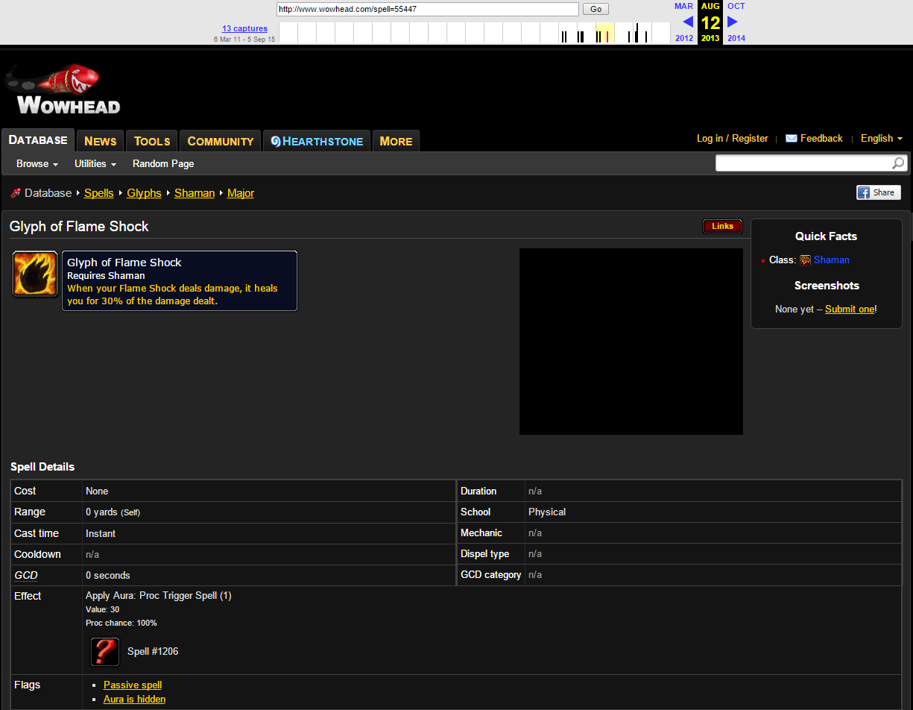Expand the Utilities dropdown menu

click(95, 163)
